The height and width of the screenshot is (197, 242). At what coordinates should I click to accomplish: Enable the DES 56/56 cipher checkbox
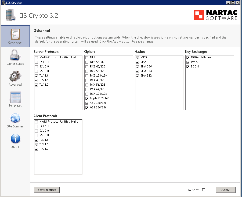[87, 62]
